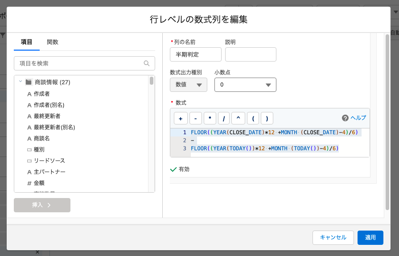The image size is (399, 256).
Task: Click the minus sign on line 2
Action: tap(193, 140)
